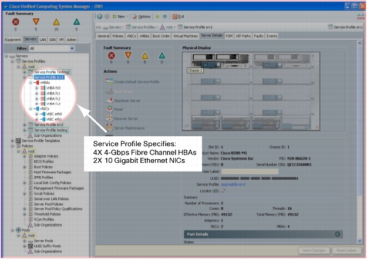Open the Faults tab
The image size is (367, 259).
[x=258, y=36]
